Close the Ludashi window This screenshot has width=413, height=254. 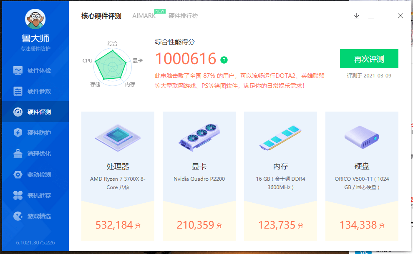400,16
